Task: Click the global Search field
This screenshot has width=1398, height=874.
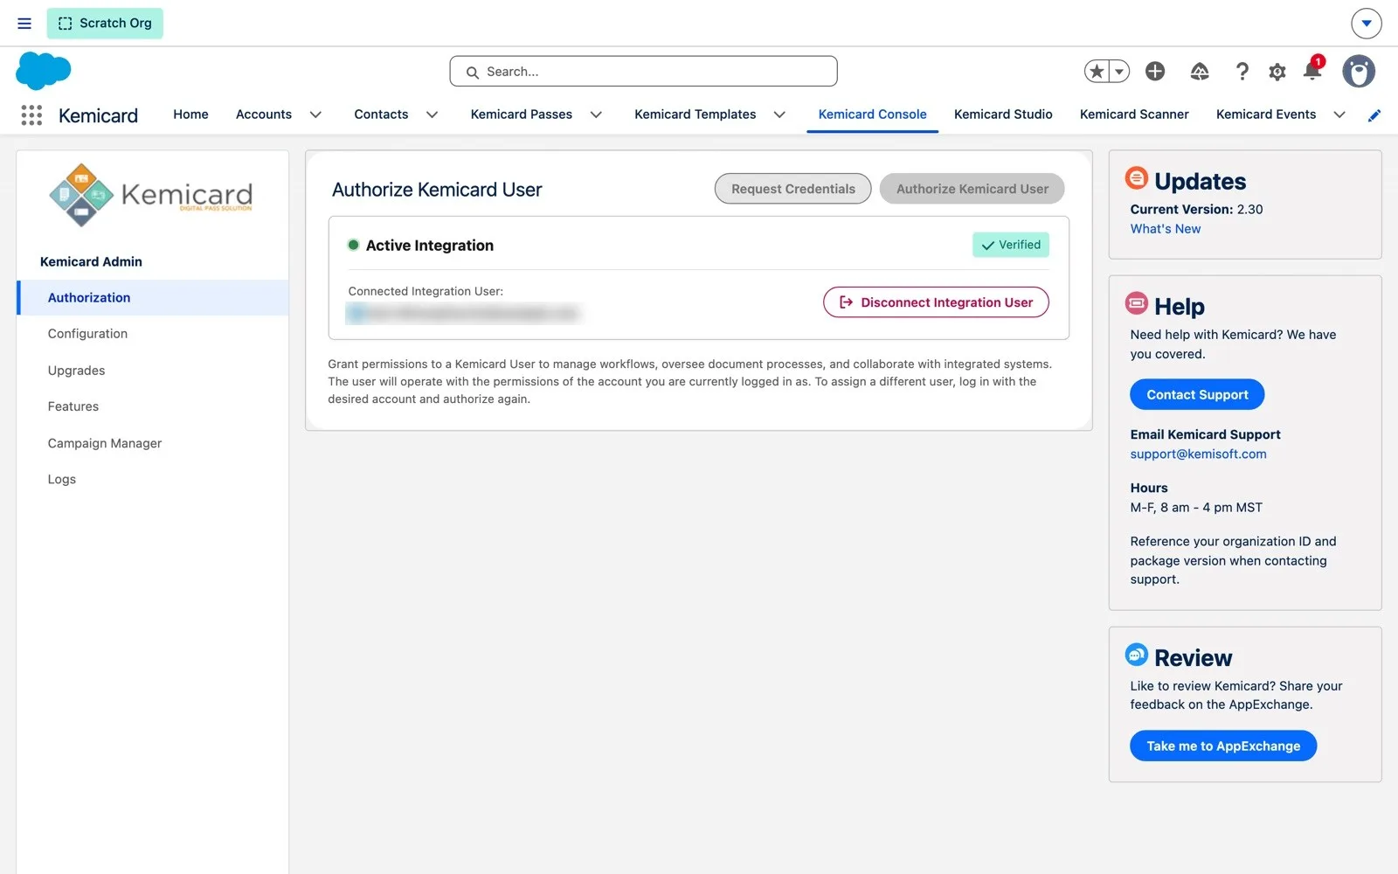Action: pos(643,72)
